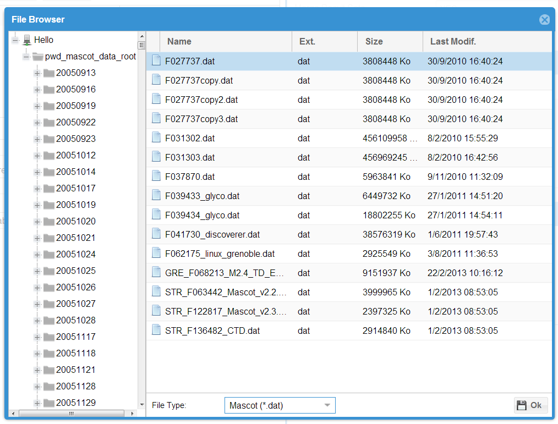558x424 pixels.
Task: Expand the 20050913 folder node
Action: tap(36, 72)
